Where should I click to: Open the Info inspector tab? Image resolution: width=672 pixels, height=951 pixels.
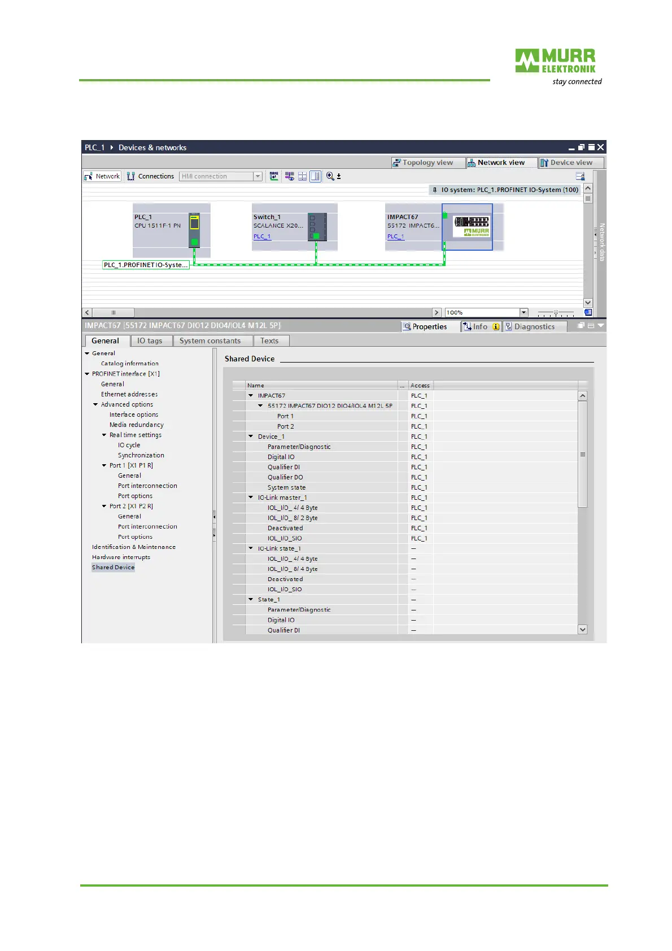pos(481,326)
